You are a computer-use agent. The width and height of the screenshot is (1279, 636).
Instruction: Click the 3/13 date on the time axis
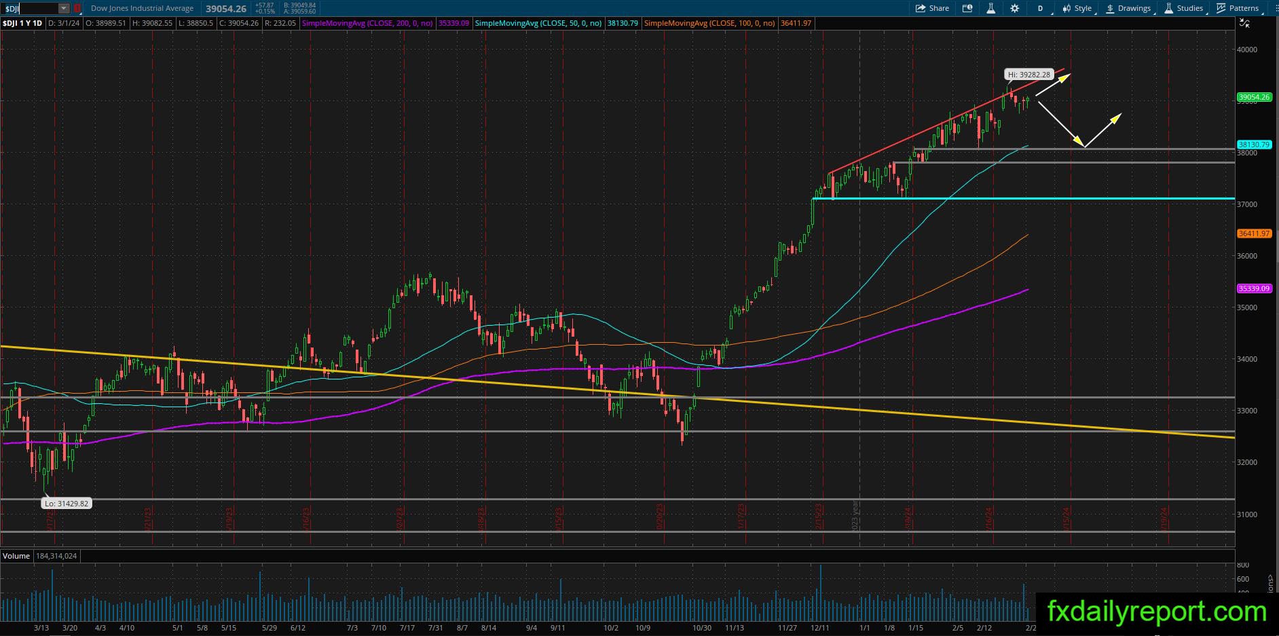pos(41,628)
